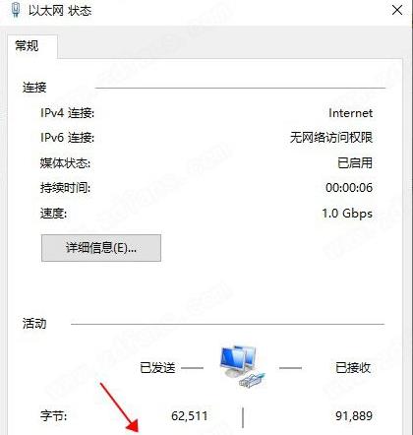
Task: Click the Internet status value
Action: point(350,113)
